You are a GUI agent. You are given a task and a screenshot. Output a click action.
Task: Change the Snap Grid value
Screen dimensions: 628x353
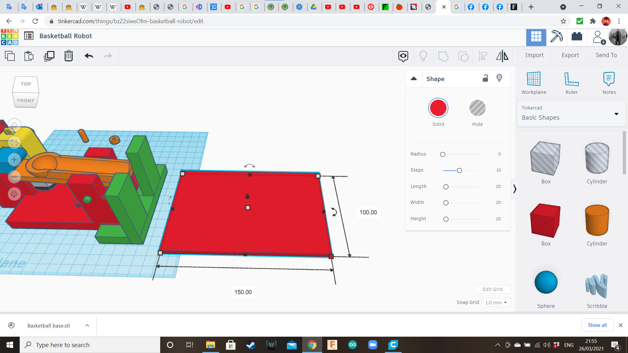point(496,302)
